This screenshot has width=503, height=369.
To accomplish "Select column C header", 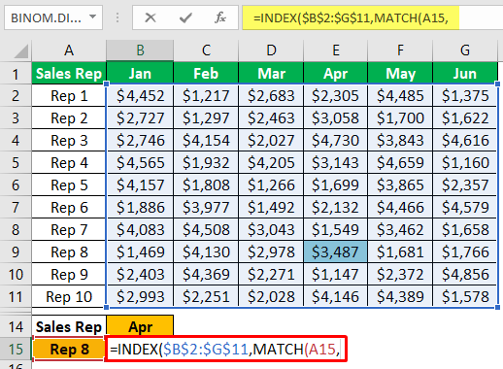I will (x=206, y=50).
